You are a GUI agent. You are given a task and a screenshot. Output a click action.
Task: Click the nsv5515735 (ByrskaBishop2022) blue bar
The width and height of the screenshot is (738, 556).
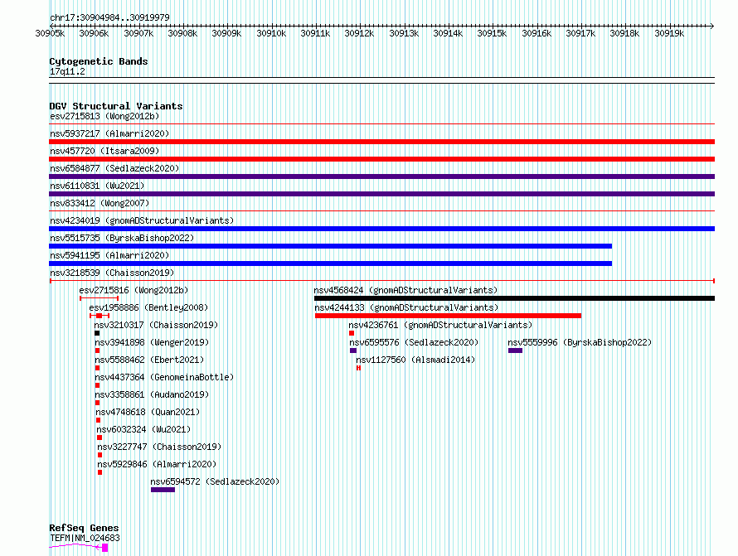click(330, 246)
